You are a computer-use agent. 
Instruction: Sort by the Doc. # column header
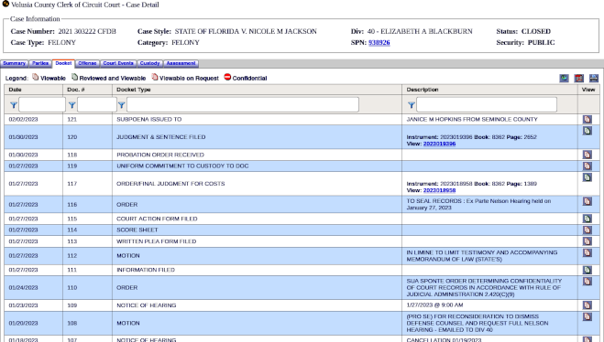pyautogui.click(x=76, y=90)
